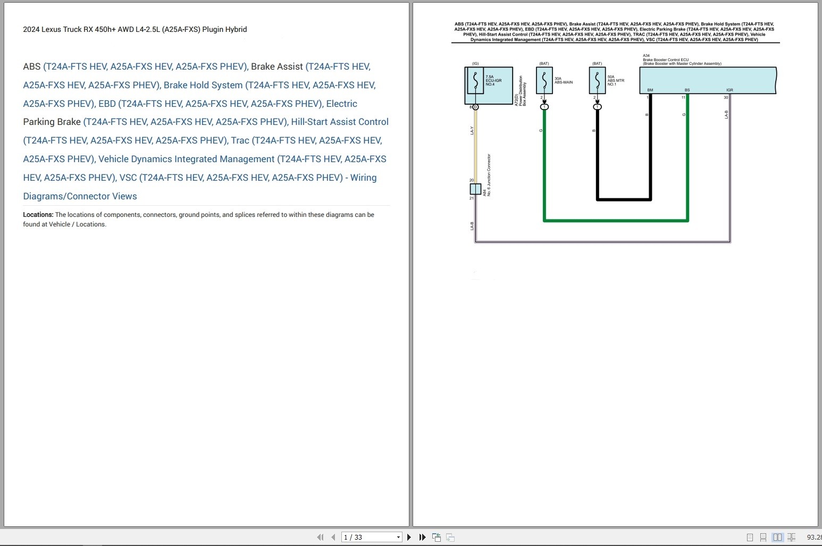Click the bold 'Locations:' label
822x546 pixels.
click(38, 215)
